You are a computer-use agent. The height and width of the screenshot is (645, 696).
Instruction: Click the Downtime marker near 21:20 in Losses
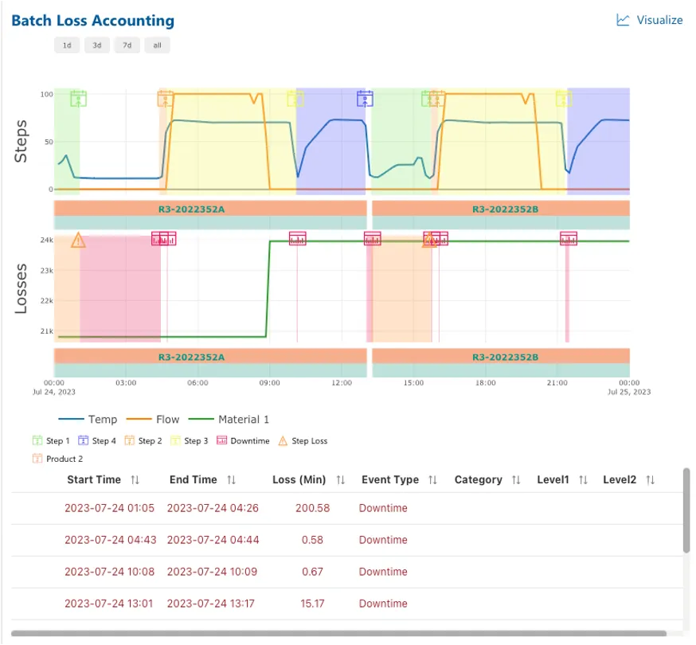tap(568, 239)
